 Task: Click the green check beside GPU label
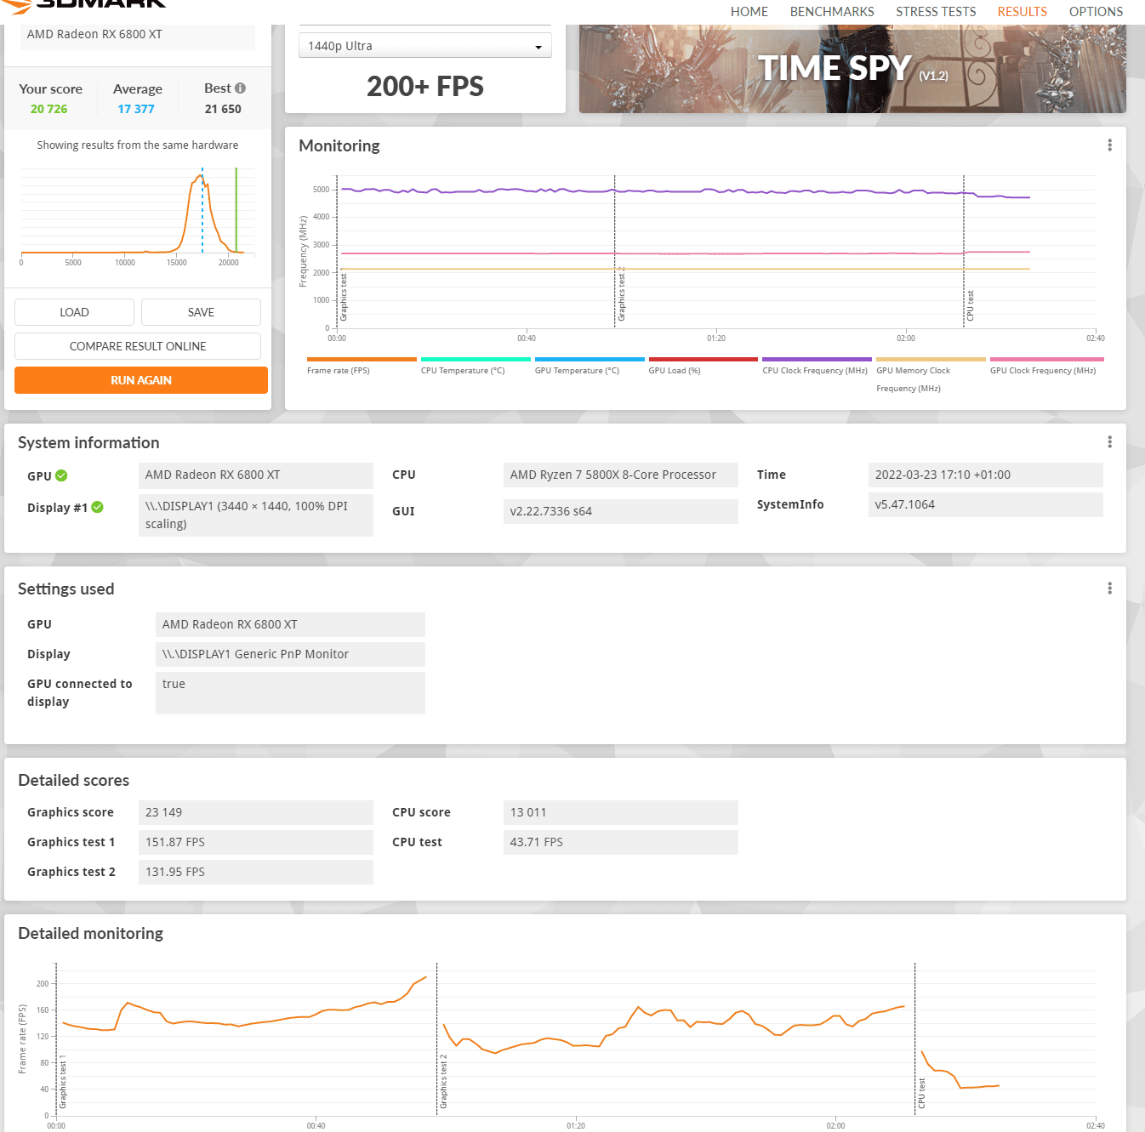pyautogui.click(x=61, y=475)
